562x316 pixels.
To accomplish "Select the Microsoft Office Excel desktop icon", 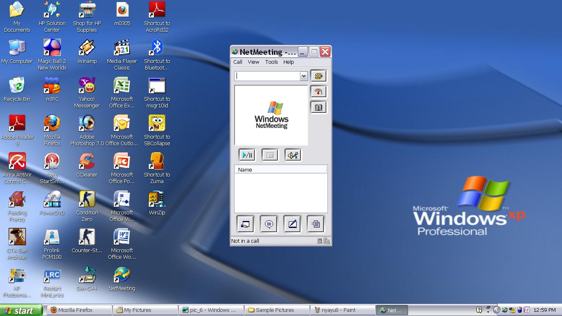I will pyautogui.click(x=122, y=93).
